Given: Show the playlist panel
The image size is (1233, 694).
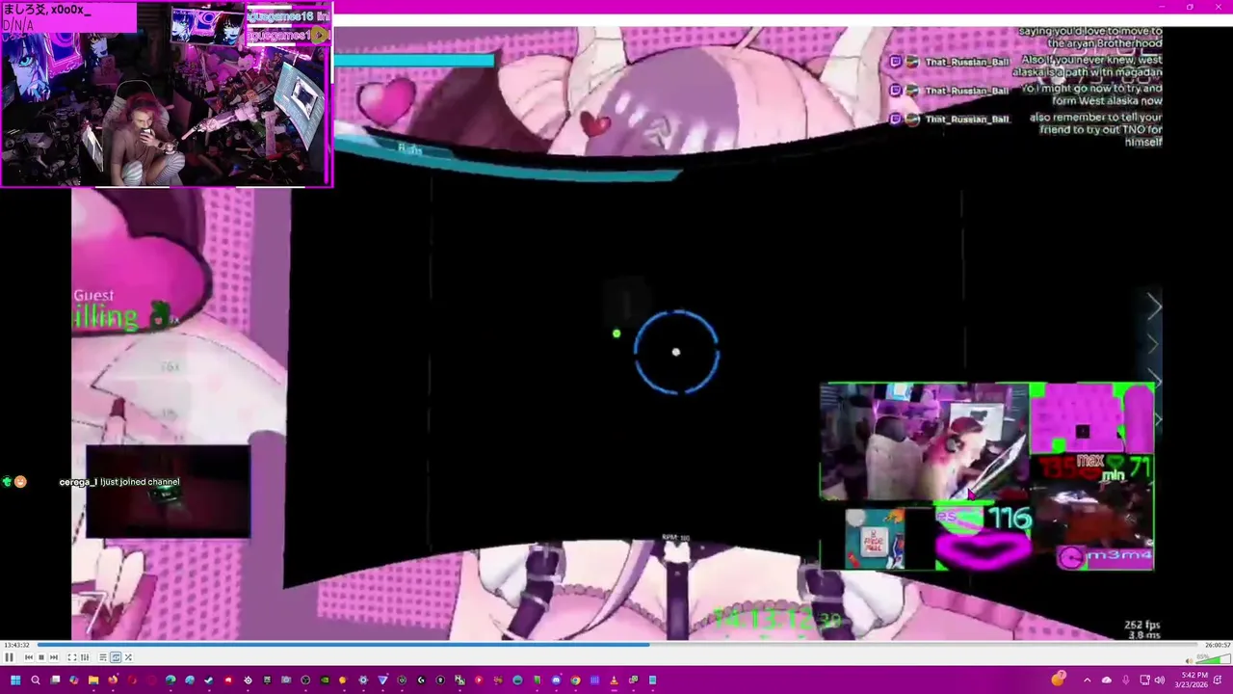Looking at the screenshot, I should coord(103,657).
